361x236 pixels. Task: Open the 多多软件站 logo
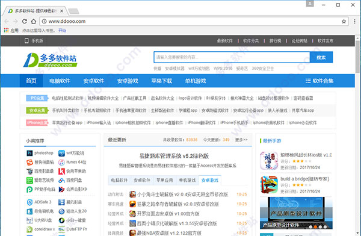point(50,60)
